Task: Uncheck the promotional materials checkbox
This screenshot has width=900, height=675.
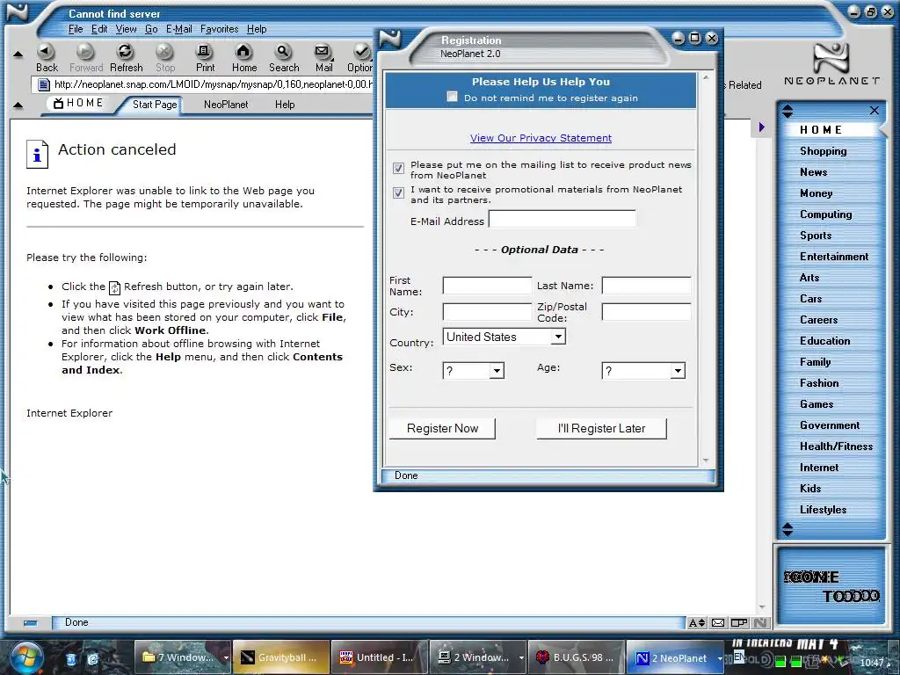Action: (x=398, y=192)
